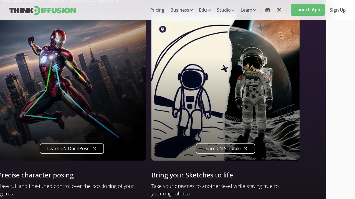Image resolution: width=355 pixels, height=199 pixels.
Task: Click the Iron Man OpenPose image
Action: tap(72, 83)
